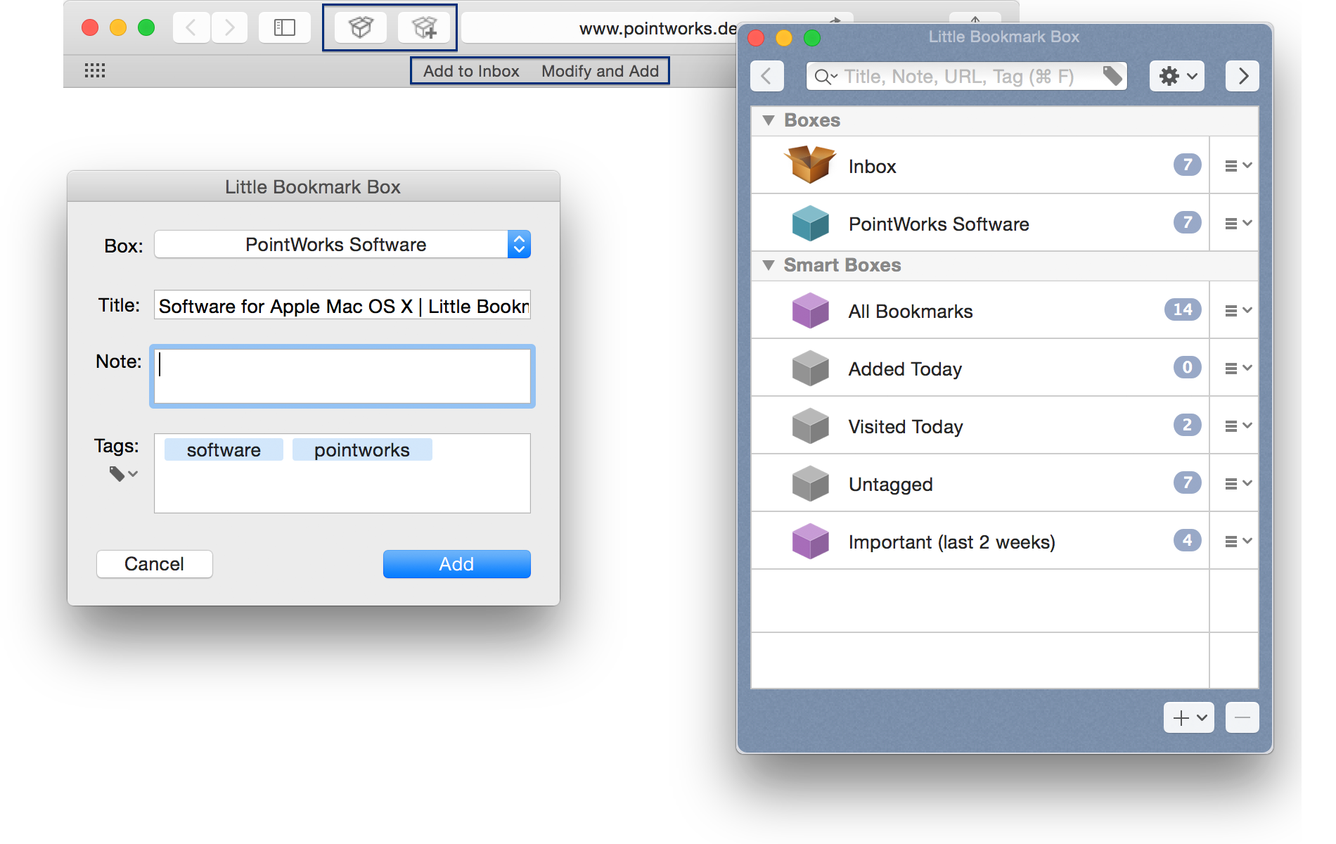Open the action menu for Visited Today
The width and height of the screenshot is (1336, 844).
point(1237,426)
